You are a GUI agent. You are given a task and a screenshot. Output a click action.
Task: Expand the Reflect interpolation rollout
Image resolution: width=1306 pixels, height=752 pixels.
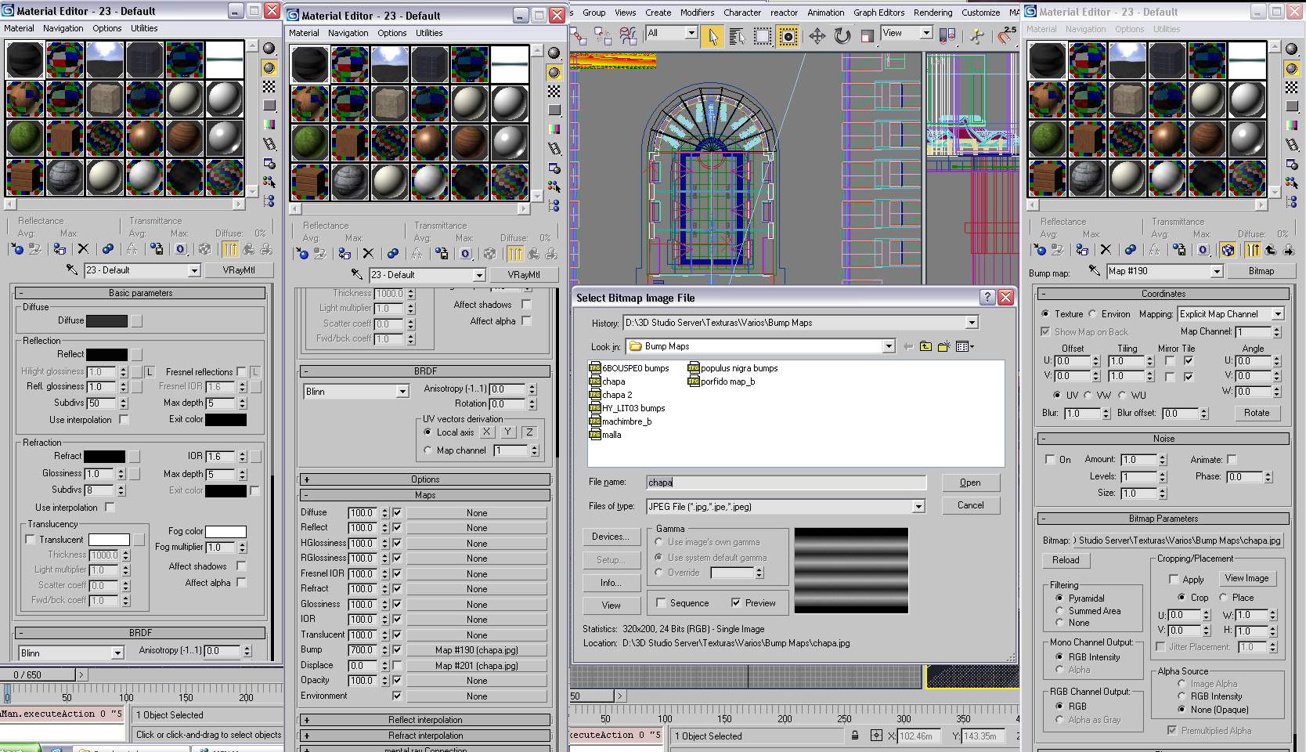click(425, 720)
